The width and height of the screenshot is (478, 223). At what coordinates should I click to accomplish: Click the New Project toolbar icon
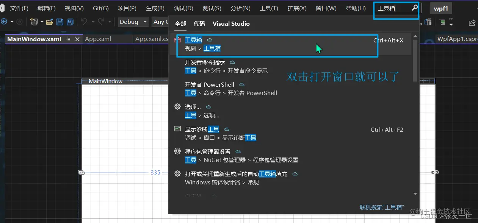(34, 22)
